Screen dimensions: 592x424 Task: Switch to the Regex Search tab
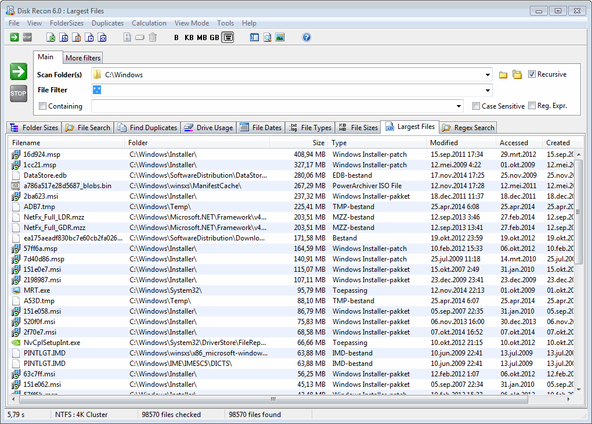pos(468,128)
